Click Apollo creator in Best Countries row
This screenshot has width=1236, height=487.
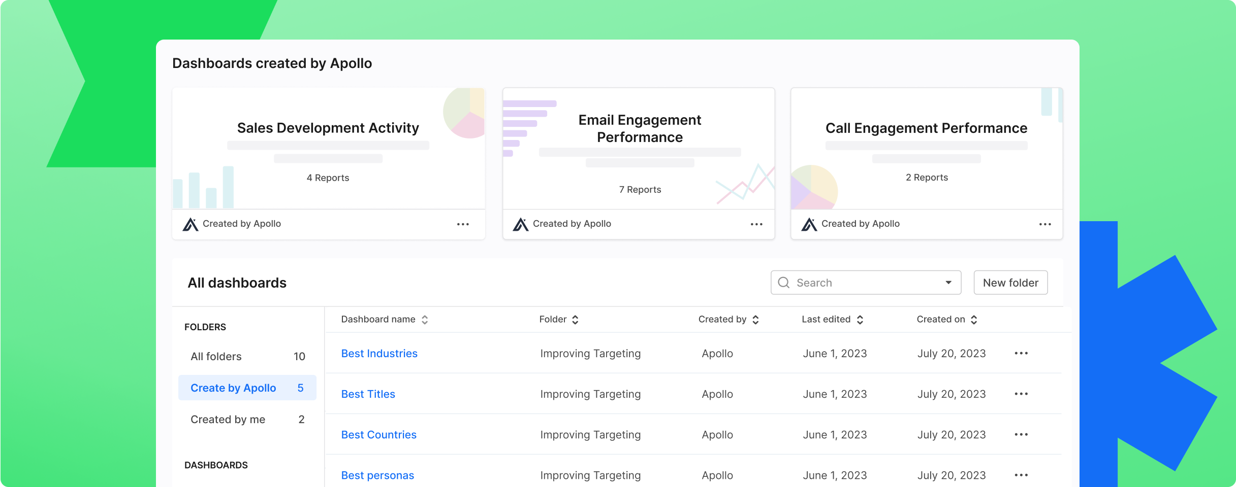(717, 435)
